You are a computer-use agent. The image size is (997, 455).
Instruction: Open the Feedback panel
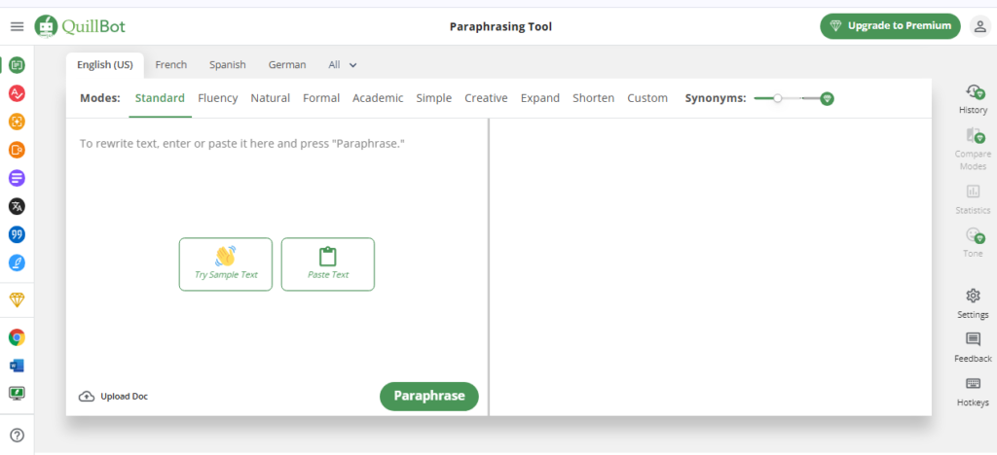973,348
